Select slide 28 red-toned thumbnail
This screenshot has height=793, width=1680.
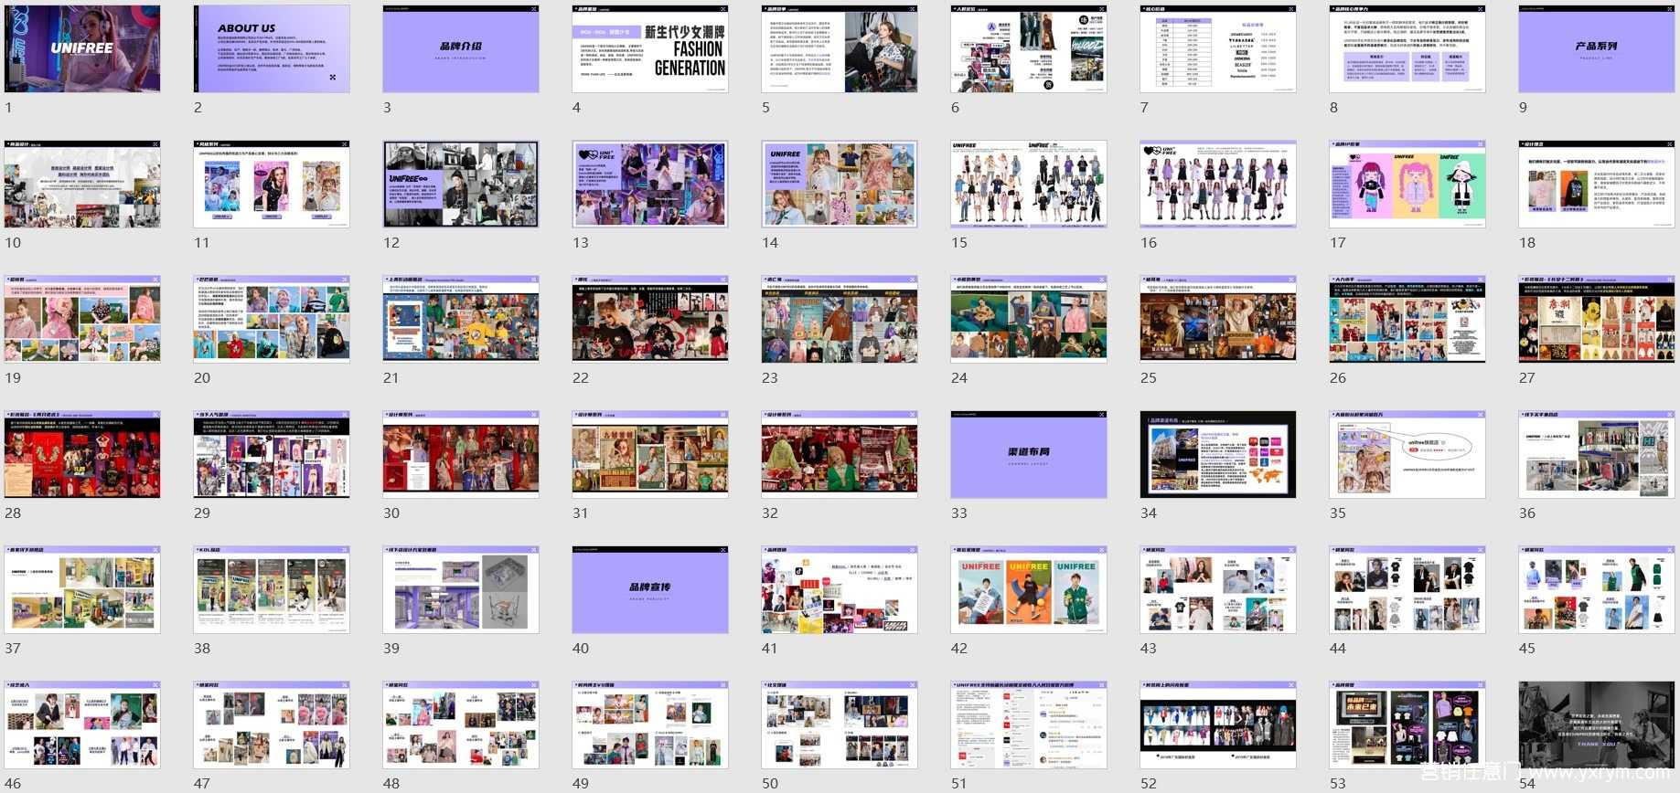point(82,454)
